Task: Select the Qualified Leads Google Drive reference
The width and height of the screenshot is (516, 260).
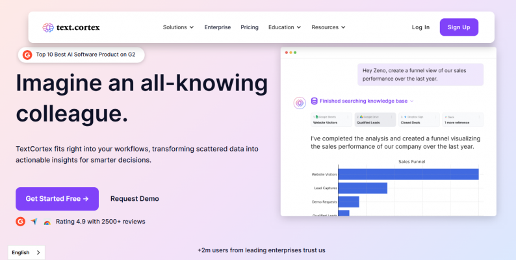Action: tap(376, 120)
